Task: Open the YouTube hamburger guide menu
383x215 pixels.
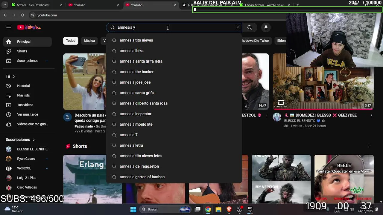Action: [x=8, y=27]
